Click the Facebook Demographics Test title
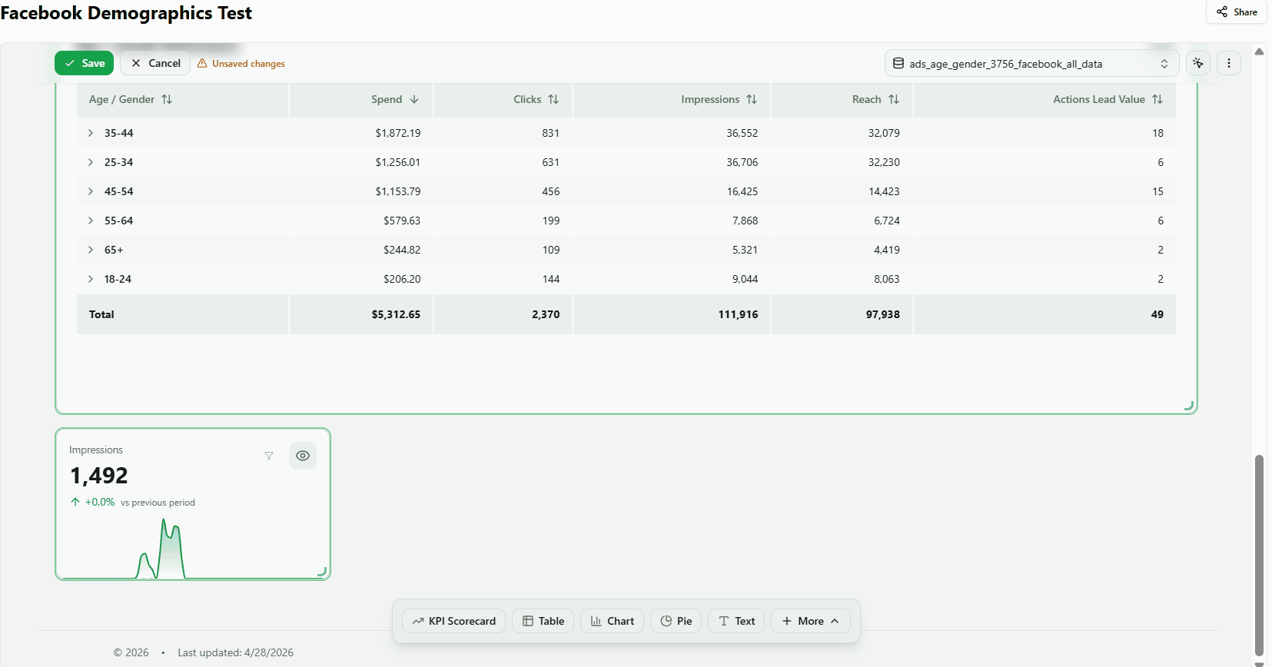The height and width of the screenshot is (667, 1272). (126, 13)
